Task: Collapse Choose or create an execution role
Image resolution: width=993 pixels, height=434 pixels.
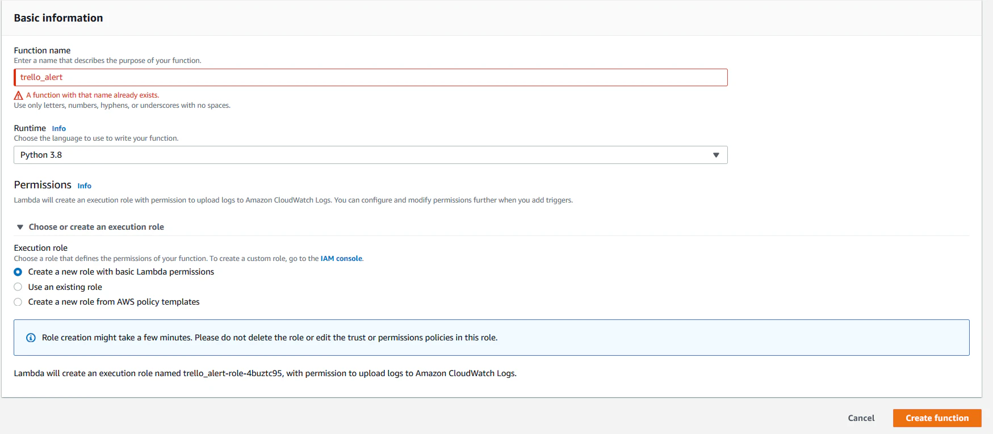Action: point(90,227)
